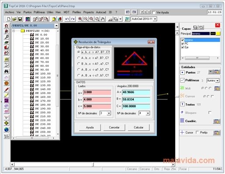Click the New file toolbar icon
Screen dimensions: 225x174
pos(9,19)
